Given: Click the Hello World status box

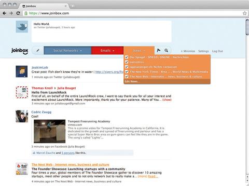Looking at the screenshot, I should (102, 32).
